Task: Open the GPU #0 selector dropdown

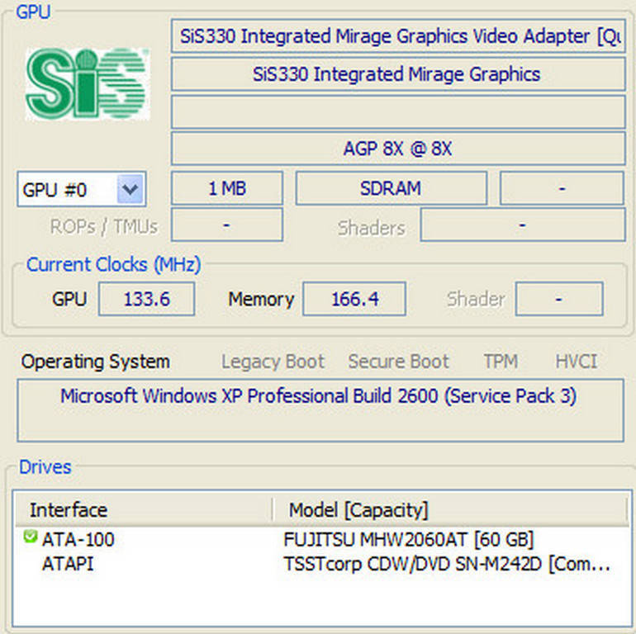Action: click(x=131, y=190)
